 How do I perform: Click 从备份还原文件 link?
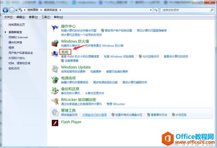tap(94, 93)
